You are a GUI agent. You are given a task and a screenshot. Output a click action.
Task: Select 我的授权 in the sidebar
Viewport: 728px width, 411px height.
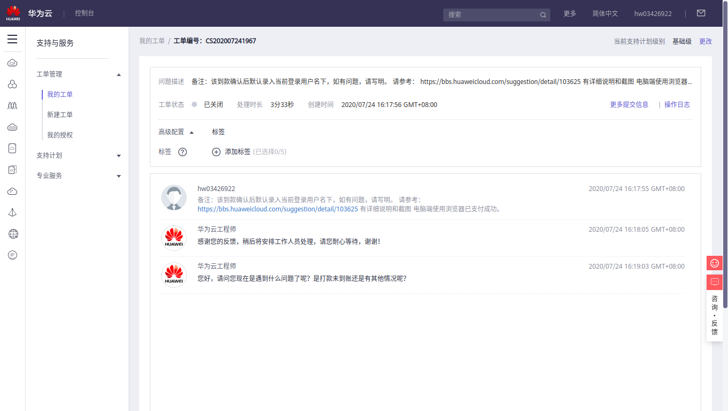tap(60, 135)
